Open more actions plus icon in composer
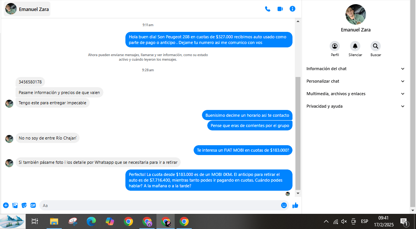Image resolution: width=416 pixels, height=229 pixels. coord(6,205)
